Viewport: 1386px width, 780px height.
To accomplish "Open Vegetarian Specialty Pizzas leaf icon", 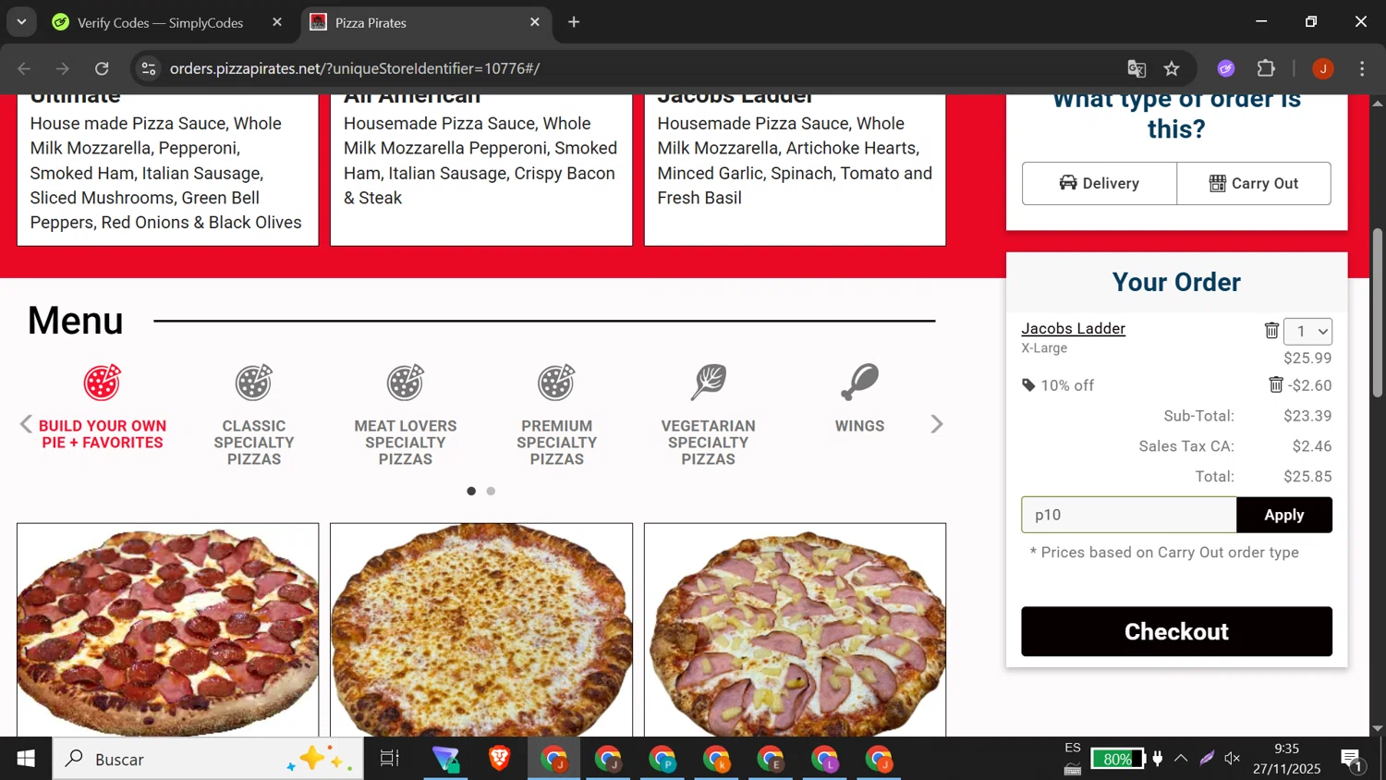I will coord(709,383).
